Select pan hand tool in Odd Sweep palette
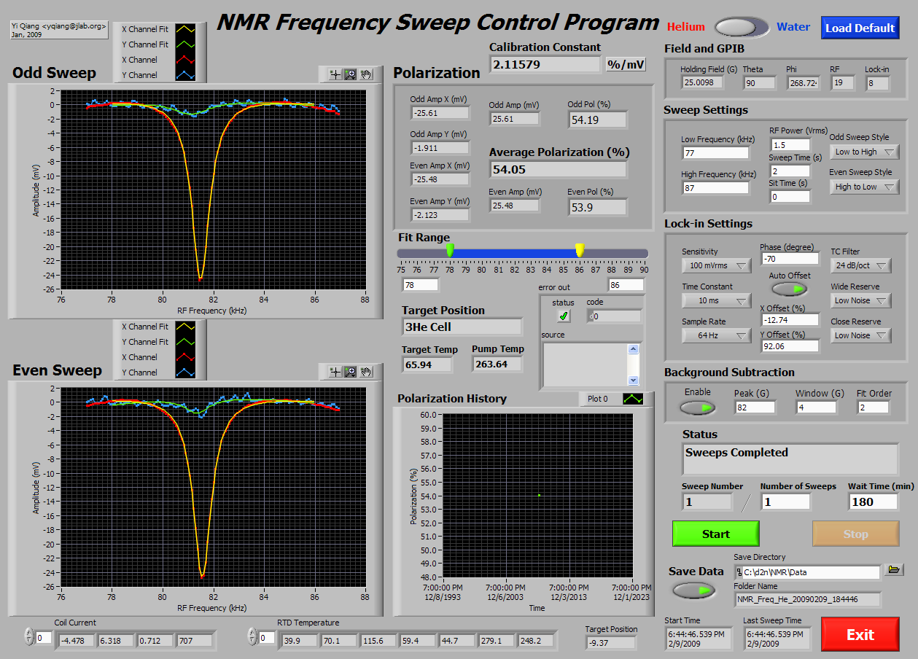Viewport: 918px width, 659px height. [x=365, y=74]
